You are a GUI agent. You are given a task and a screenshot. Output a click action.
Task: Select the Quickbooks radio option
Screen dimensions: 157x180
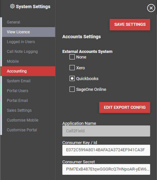coord(72,78)
